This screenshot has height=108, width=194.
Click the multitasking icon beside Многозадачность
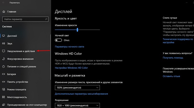click(3, 97)
